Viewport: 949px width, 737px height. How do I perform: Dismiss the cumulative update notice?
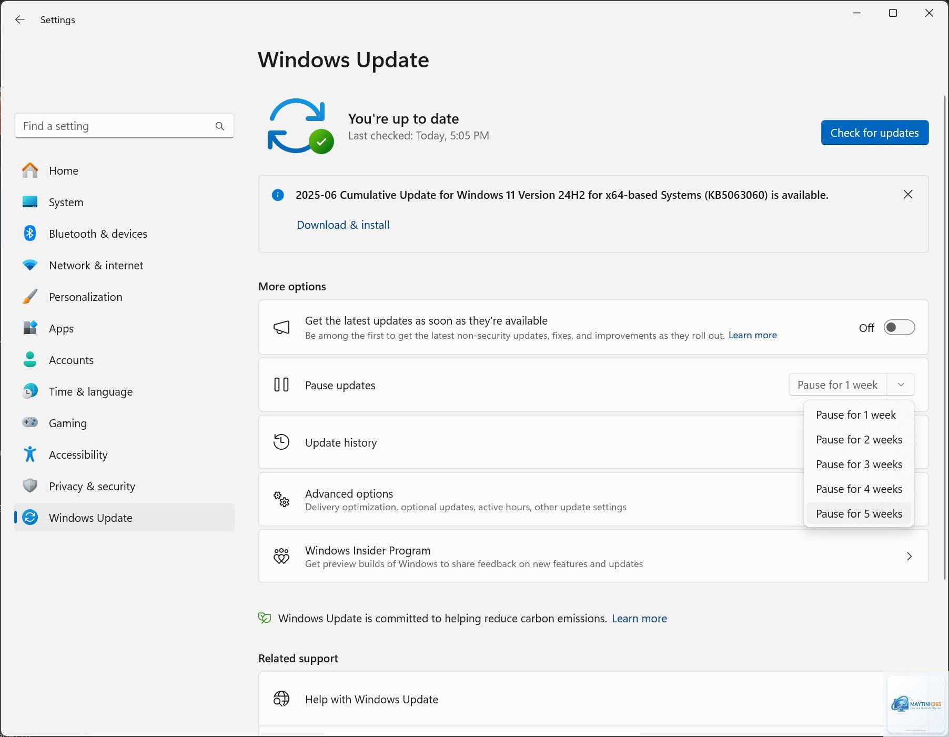pos(908,195)
